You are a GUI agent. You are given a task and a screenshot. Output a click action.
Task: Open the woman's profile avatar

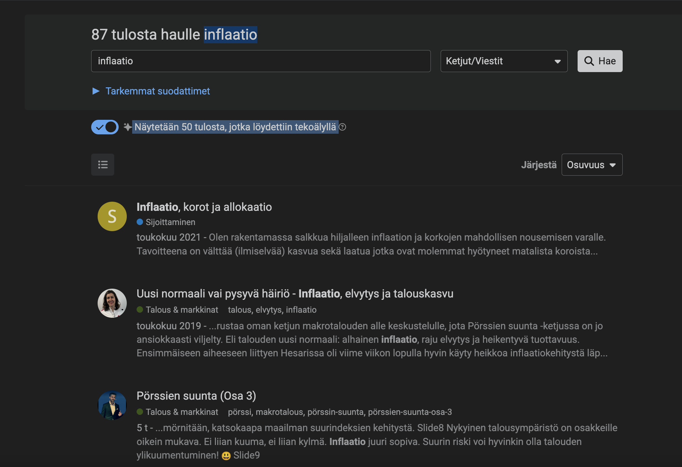112,303
